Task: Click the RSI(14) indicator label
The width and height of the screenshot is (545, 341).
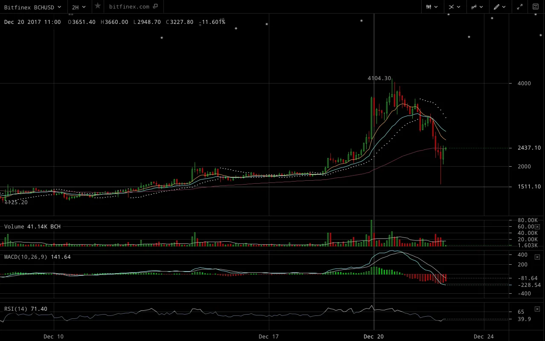Action: click(26, 309)
